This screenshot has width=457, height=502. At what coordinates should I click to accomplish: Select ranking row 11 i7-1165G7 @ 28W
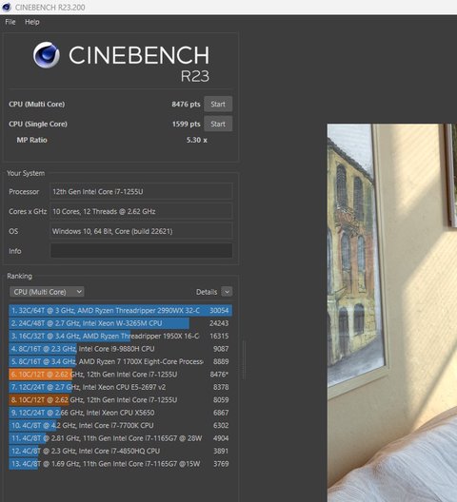[x=121, y=438]
